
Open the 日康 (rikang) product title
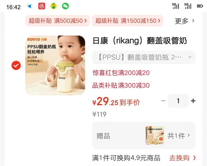click(140, 41)
